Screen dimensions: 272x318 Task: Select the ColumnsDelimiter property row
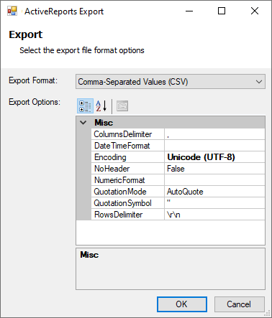tap(178, 134)
